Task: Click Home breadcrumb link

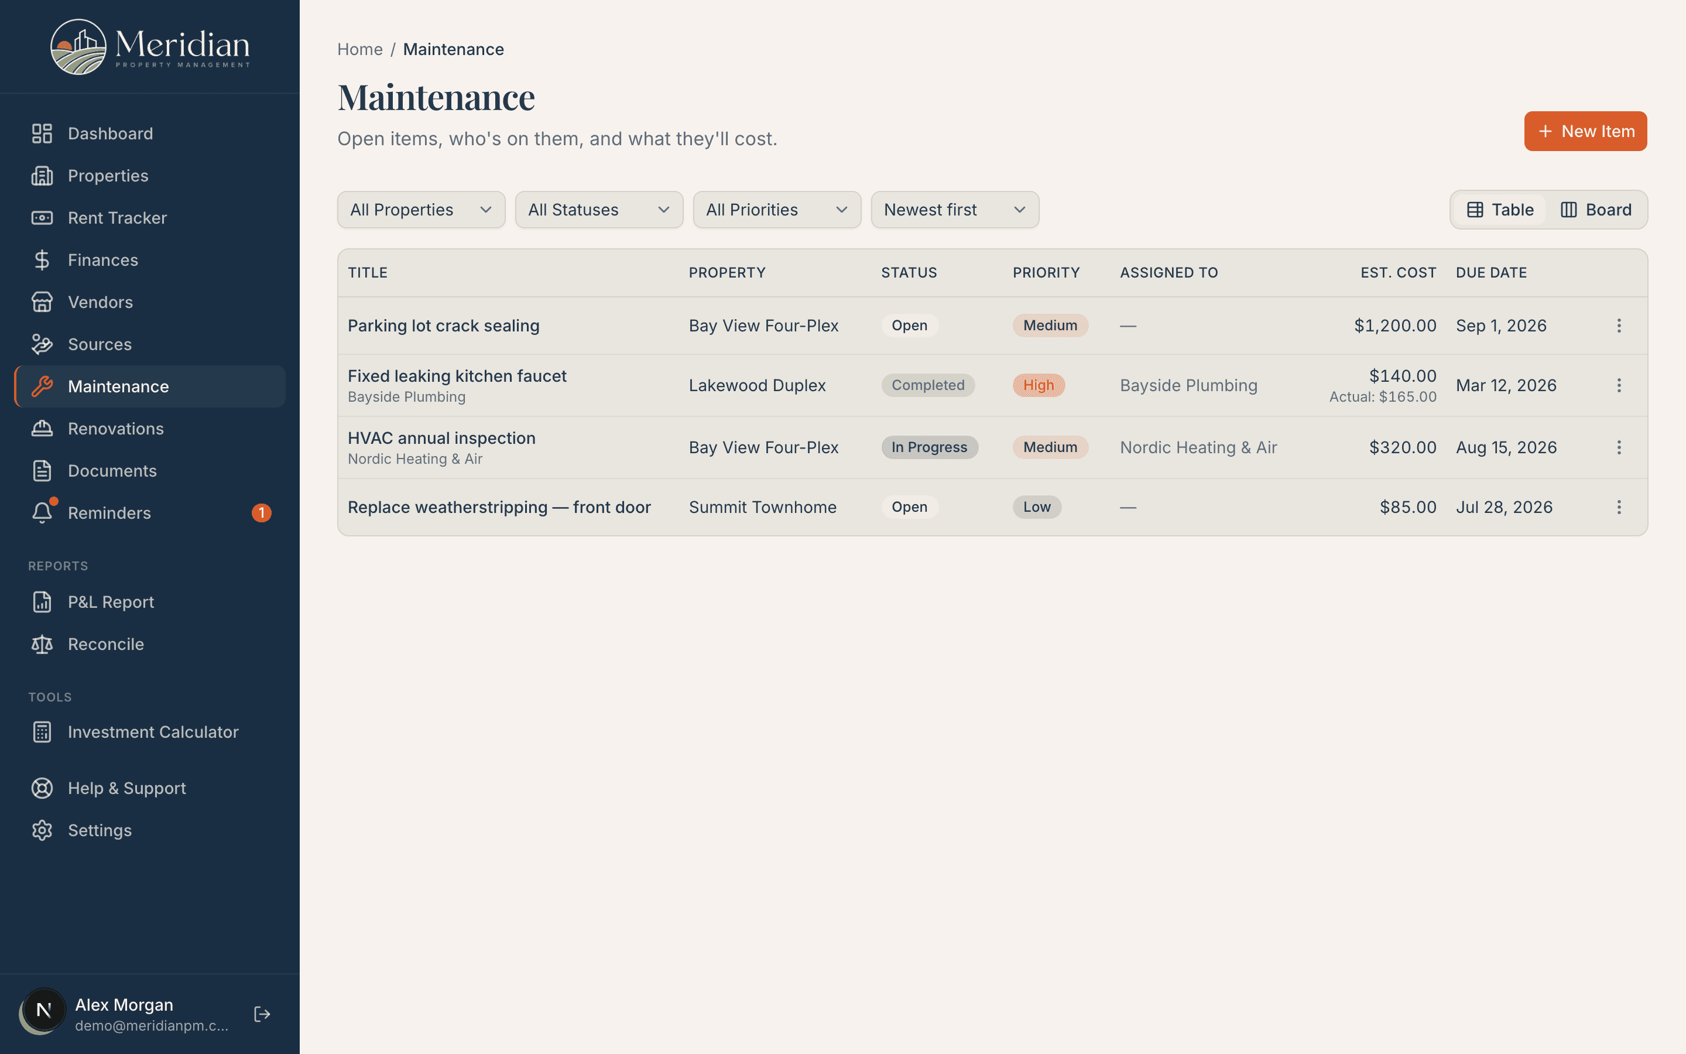Action: [359, 50]
